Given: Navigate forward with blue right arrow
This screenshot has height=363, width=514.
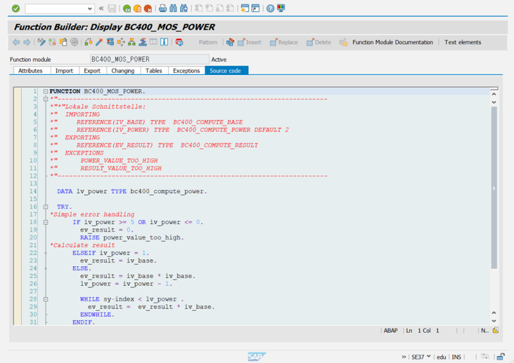Looking at the screenshot, I should tap(27, 42).
